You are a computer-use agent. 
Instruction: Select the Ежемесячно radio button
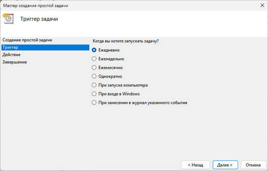(x=94, y=68)
